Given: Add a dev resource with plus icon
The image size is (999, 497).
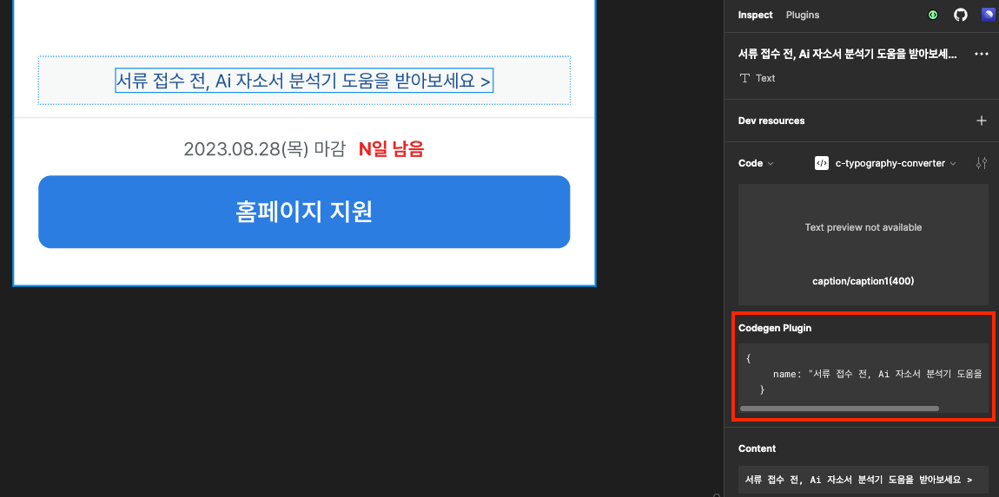Looking at the screenshot, I should click(x=981, y=121).
